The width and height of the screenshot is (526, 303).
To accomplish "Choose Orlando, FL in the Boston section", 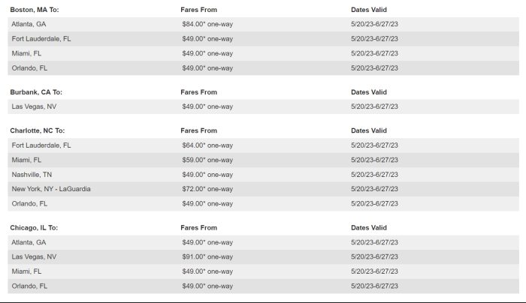I will pos(30,68).
